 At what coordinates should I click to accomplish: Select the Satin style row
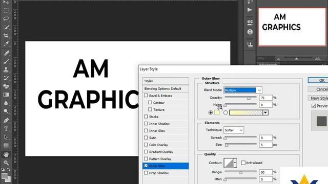pos(166,137)
